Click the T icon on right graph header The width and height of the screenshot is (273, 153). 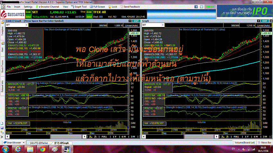pyautogui.click(x=258, y=21)
